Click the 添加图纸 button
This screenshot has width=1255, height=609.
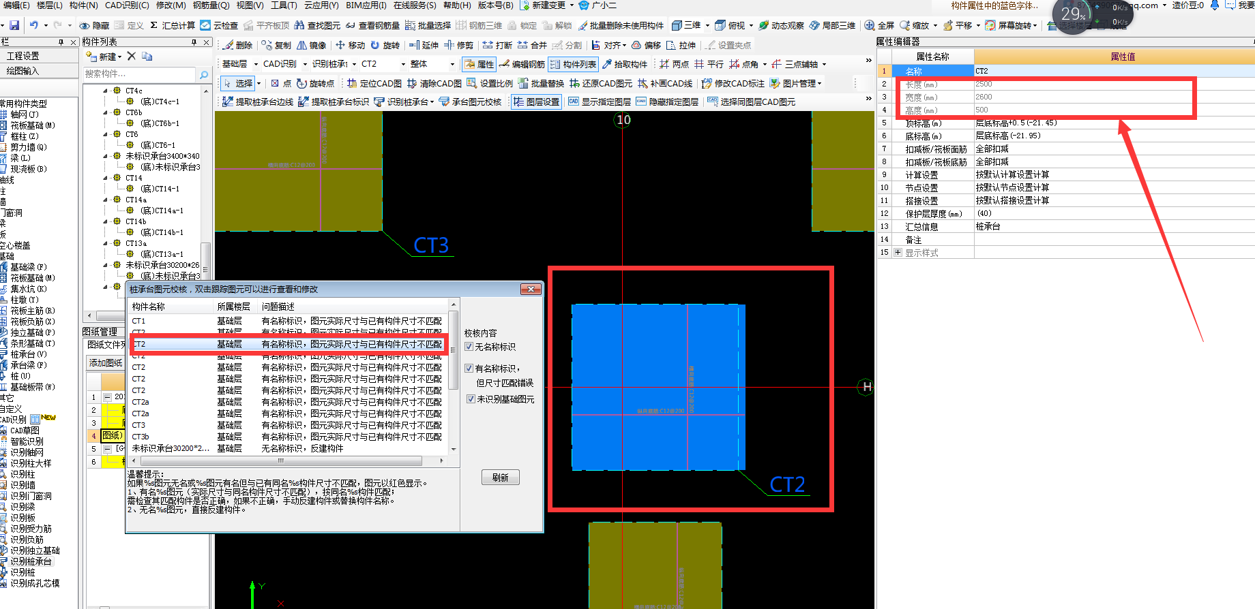click(x=105, y=363)
